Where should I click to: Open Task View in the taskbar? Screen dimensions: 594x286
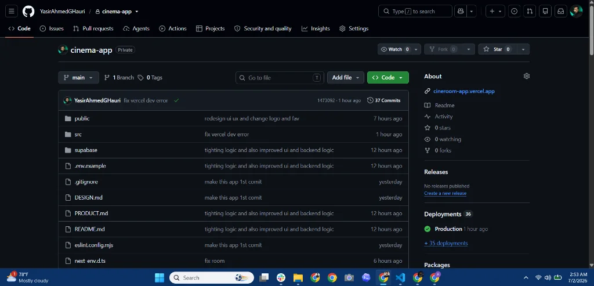(x=264, y=278)
